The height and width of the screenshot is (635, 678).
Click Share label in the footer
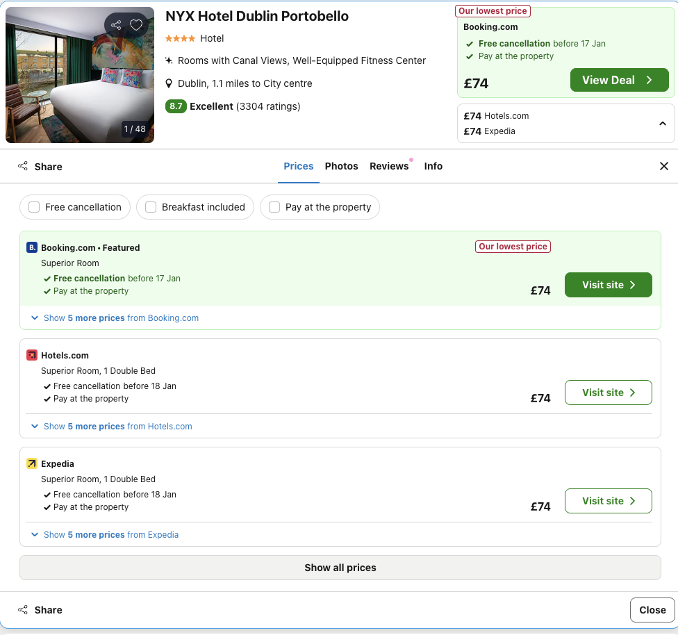49,610
